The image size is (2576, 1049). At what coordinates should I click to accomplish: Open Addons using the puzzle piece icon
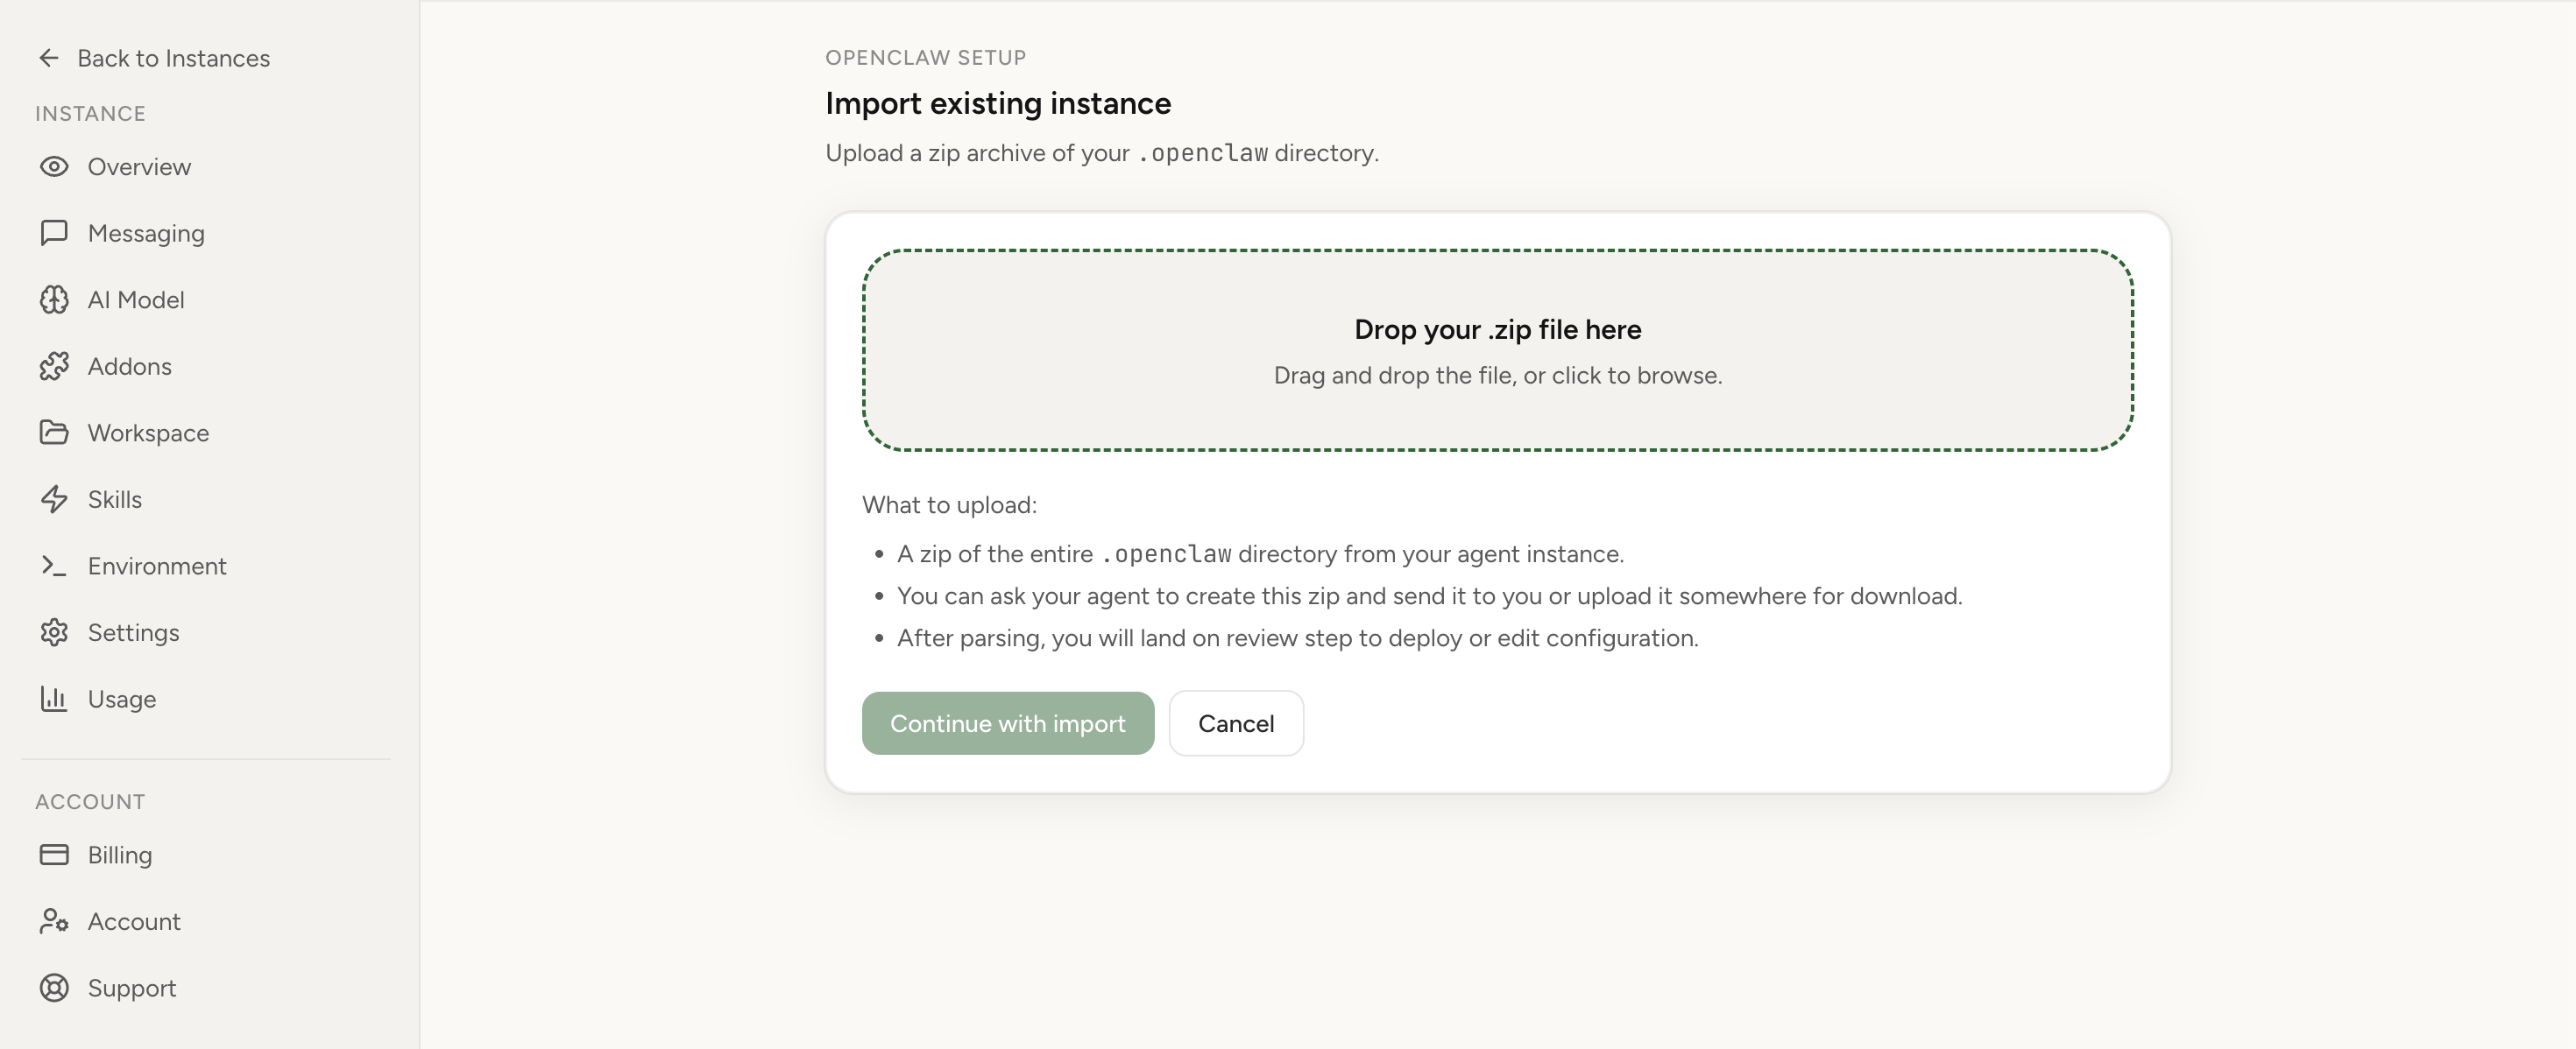tap(55, 366)
